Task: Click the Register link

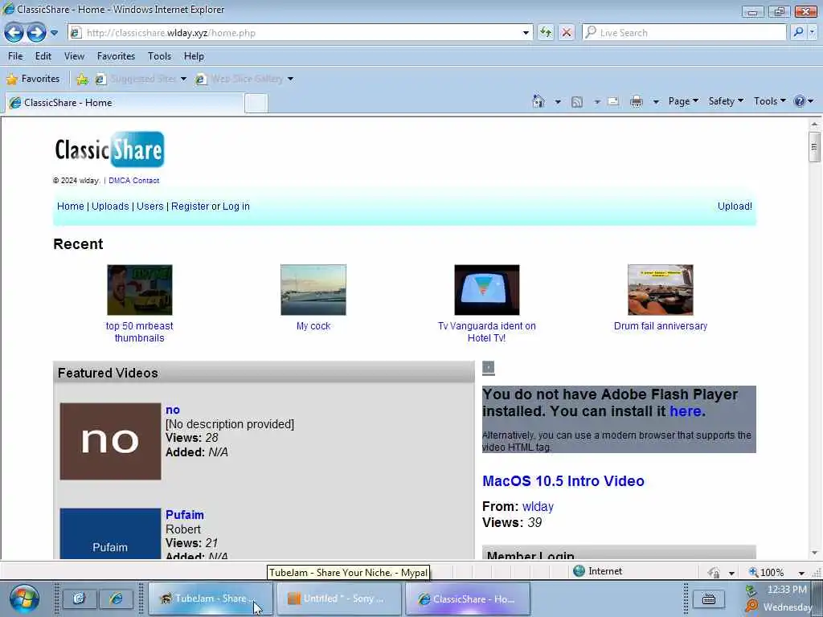Action: tap(190, 206)
